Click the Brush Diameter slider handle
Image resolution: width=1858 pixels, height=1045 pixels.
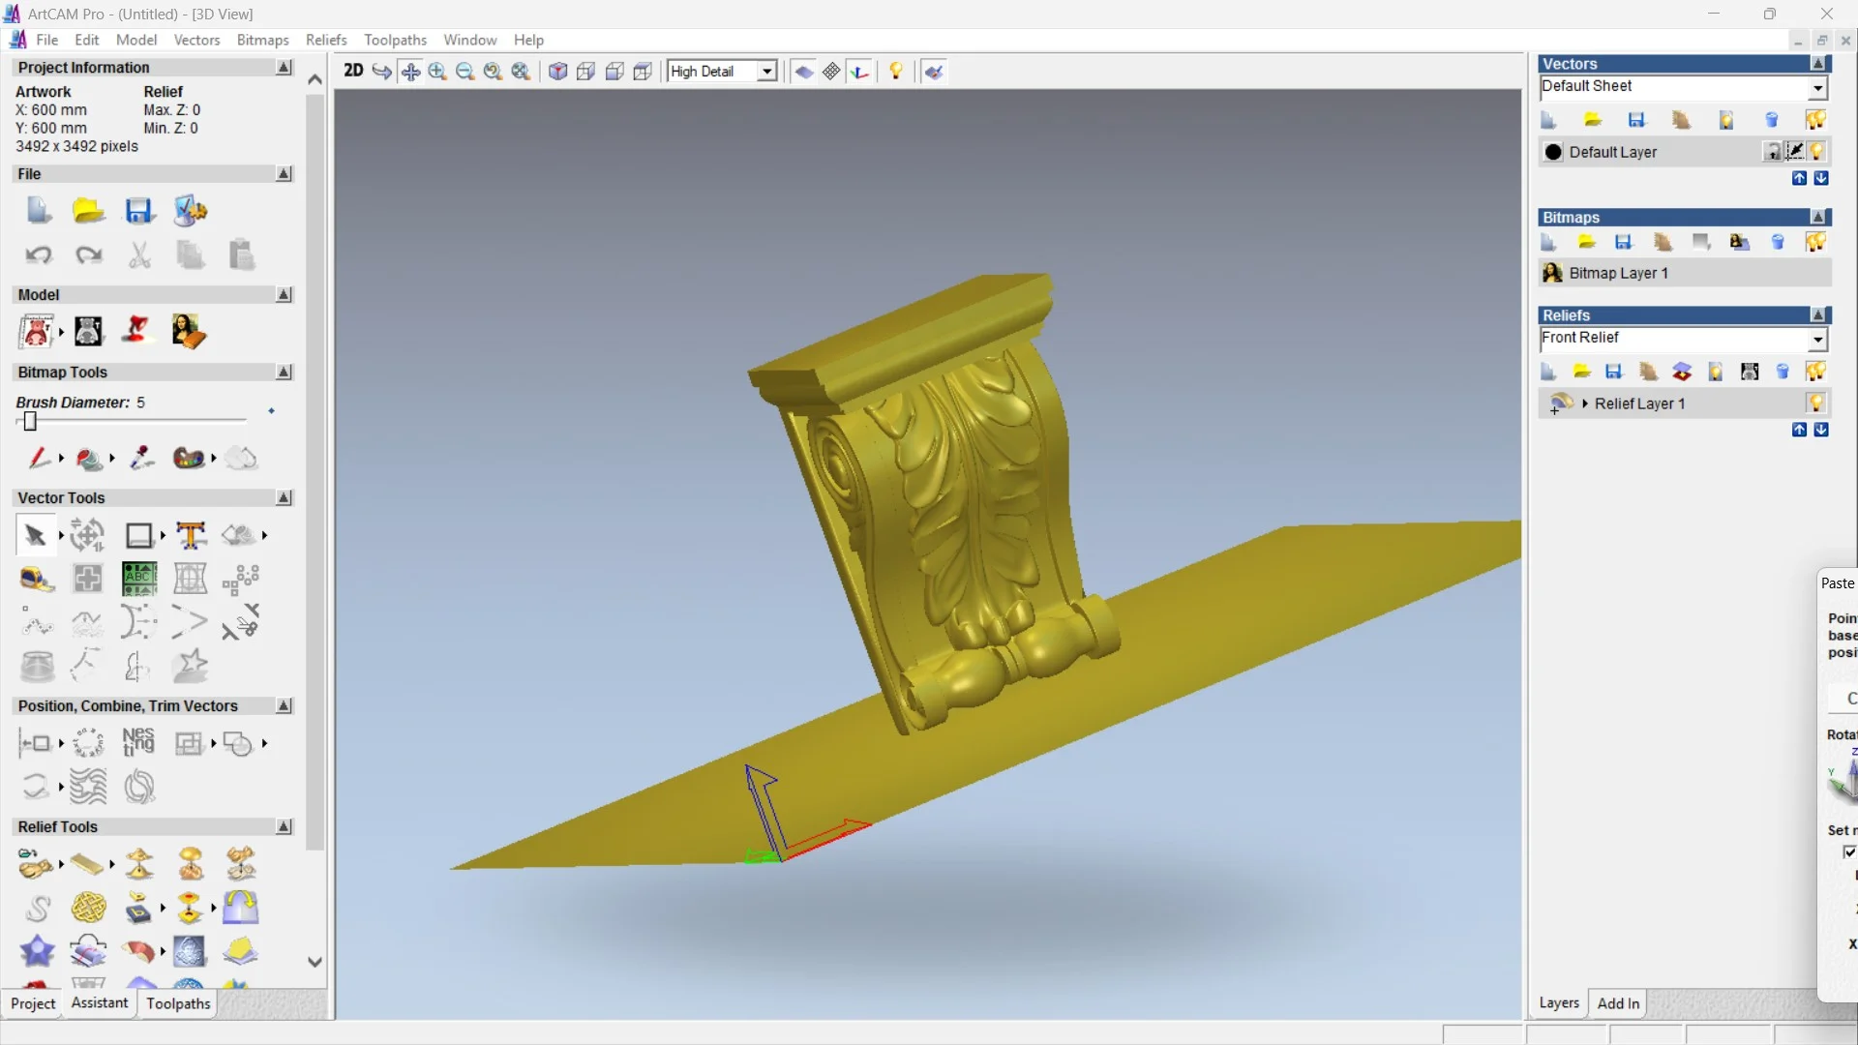coord(30,421)
